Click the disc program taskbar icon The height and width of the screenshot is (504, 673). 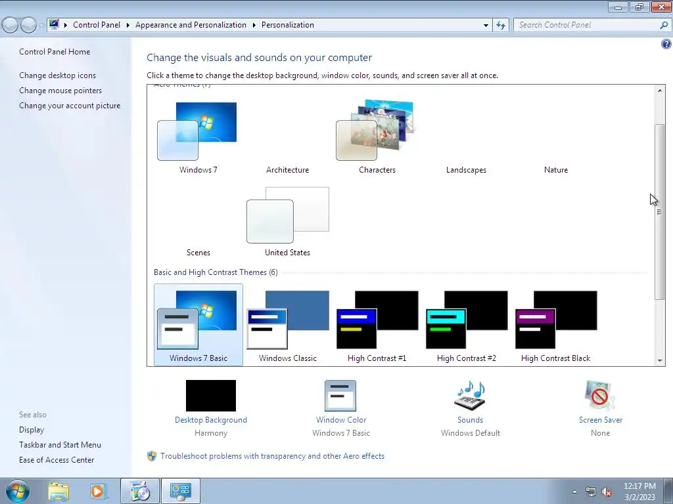coord(140,491)
